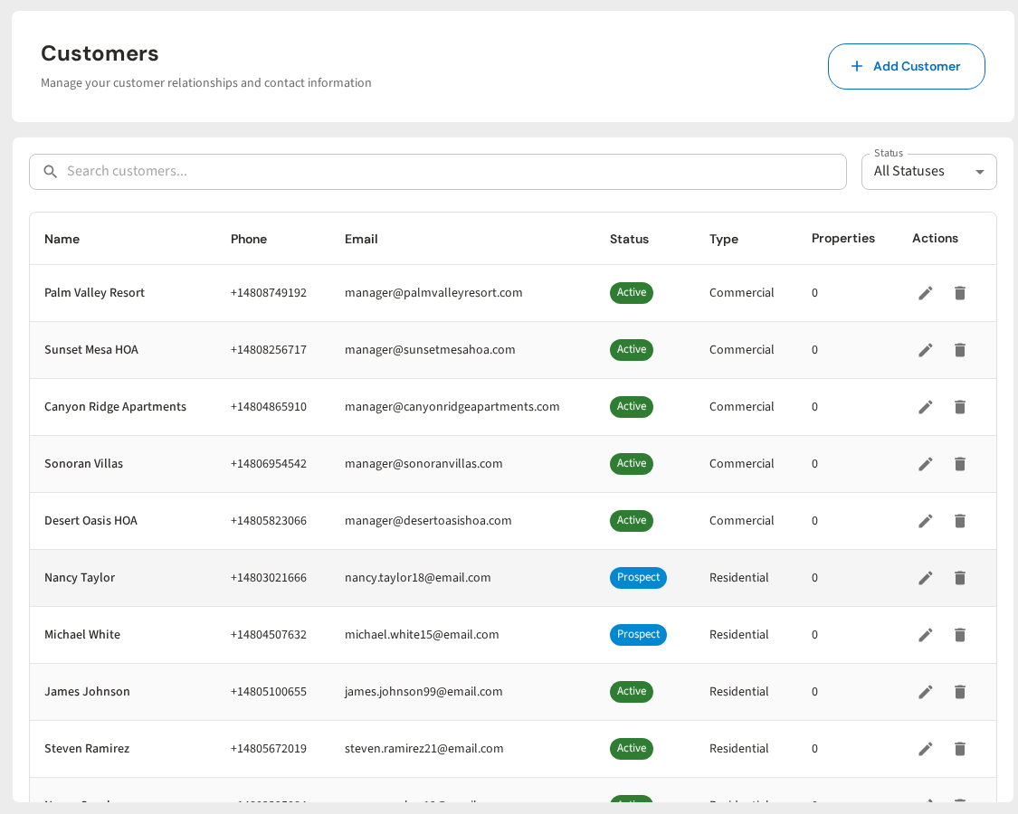Open Sonoran Villas' manager email link
This screenshot has width=1018, height=814.
(x=423, y=463)
